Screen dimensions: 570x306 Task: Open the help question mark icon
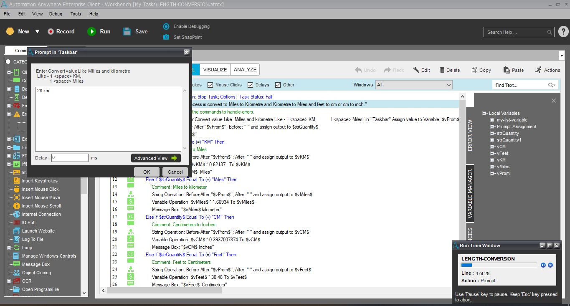563,32
